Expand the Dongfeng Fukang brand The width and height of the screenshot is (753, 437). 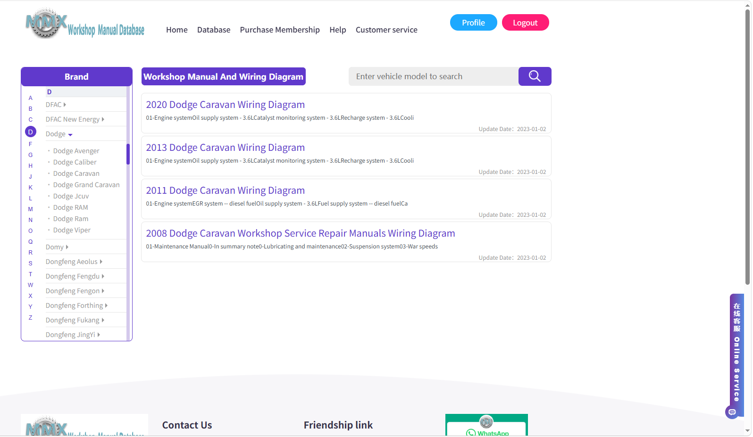(75, 320)
